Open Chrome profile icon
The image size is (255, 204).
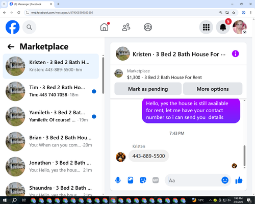243,13
